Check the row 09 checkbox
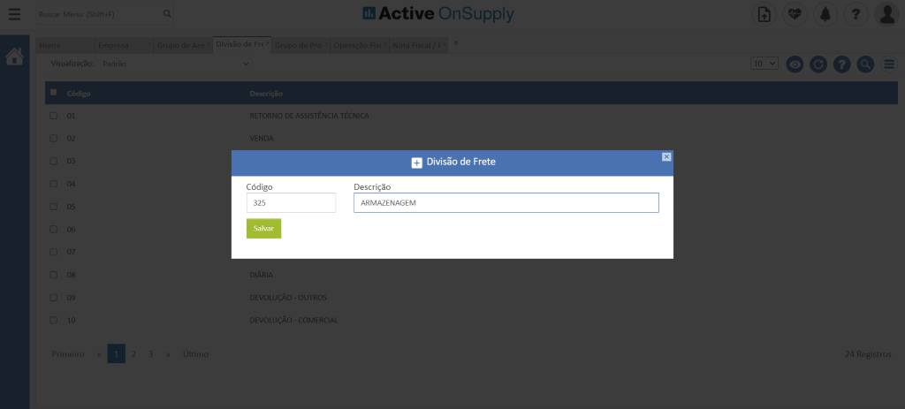 pyautogui.click(x=54, y=298)
